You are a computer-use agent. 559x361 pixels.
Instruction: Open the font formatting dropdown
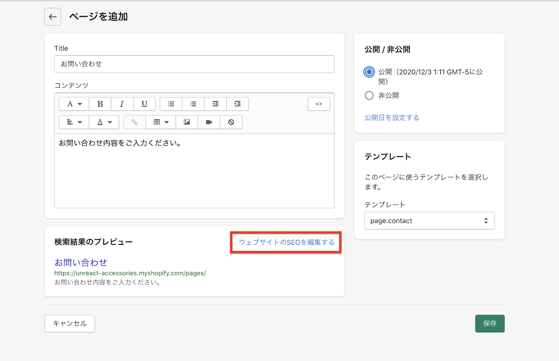coord(74,104)
